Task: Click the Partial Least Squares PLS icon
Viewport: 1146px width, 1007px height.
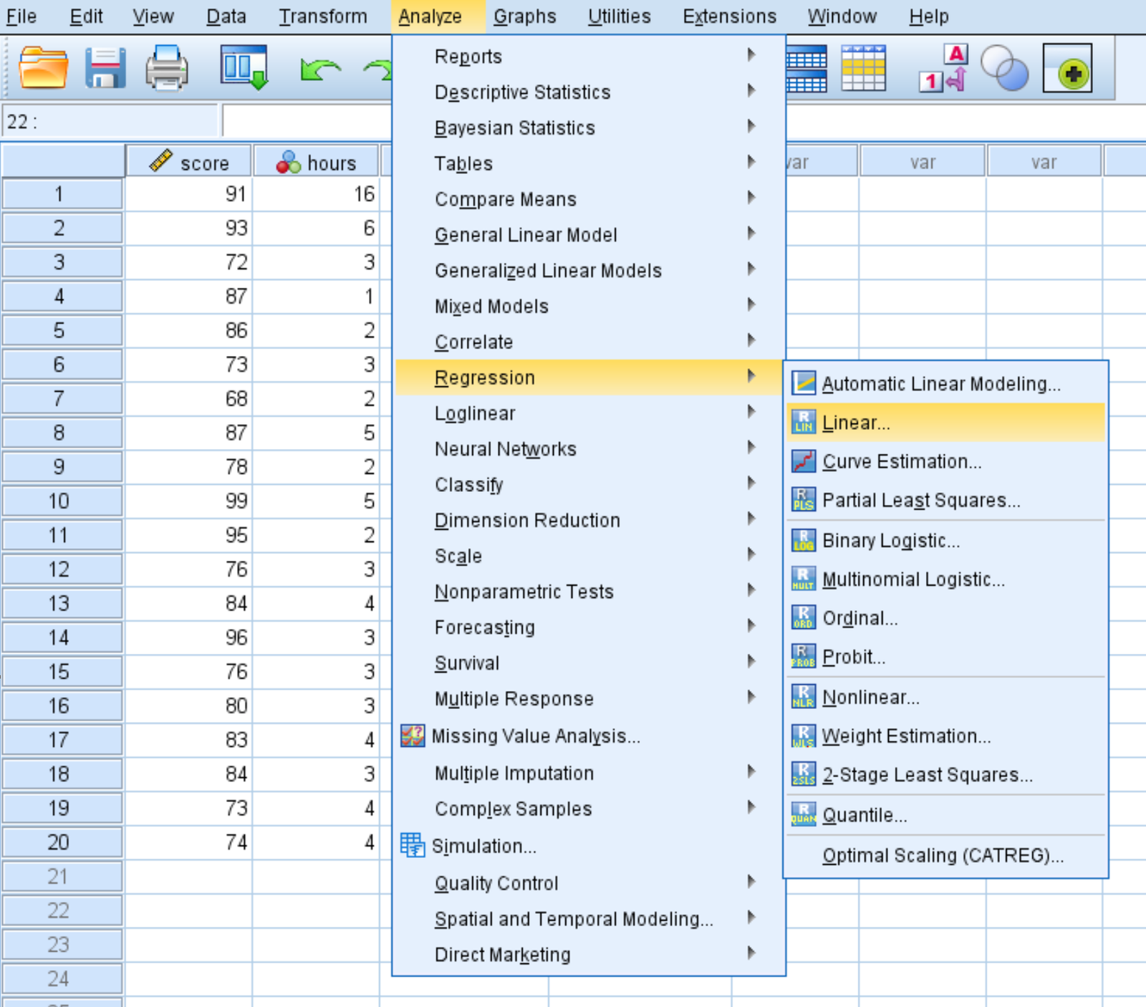Action: click(804, 499)
